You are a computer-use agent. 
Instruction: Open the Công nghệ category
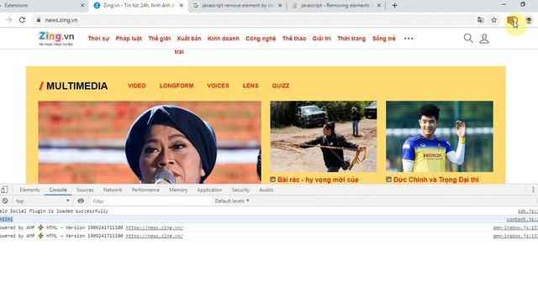coord(261,39)
